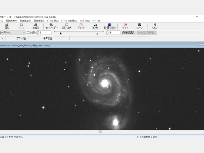Click the 印刷 print icon
The height and width of the screenshot is (153, 204).
36,26
